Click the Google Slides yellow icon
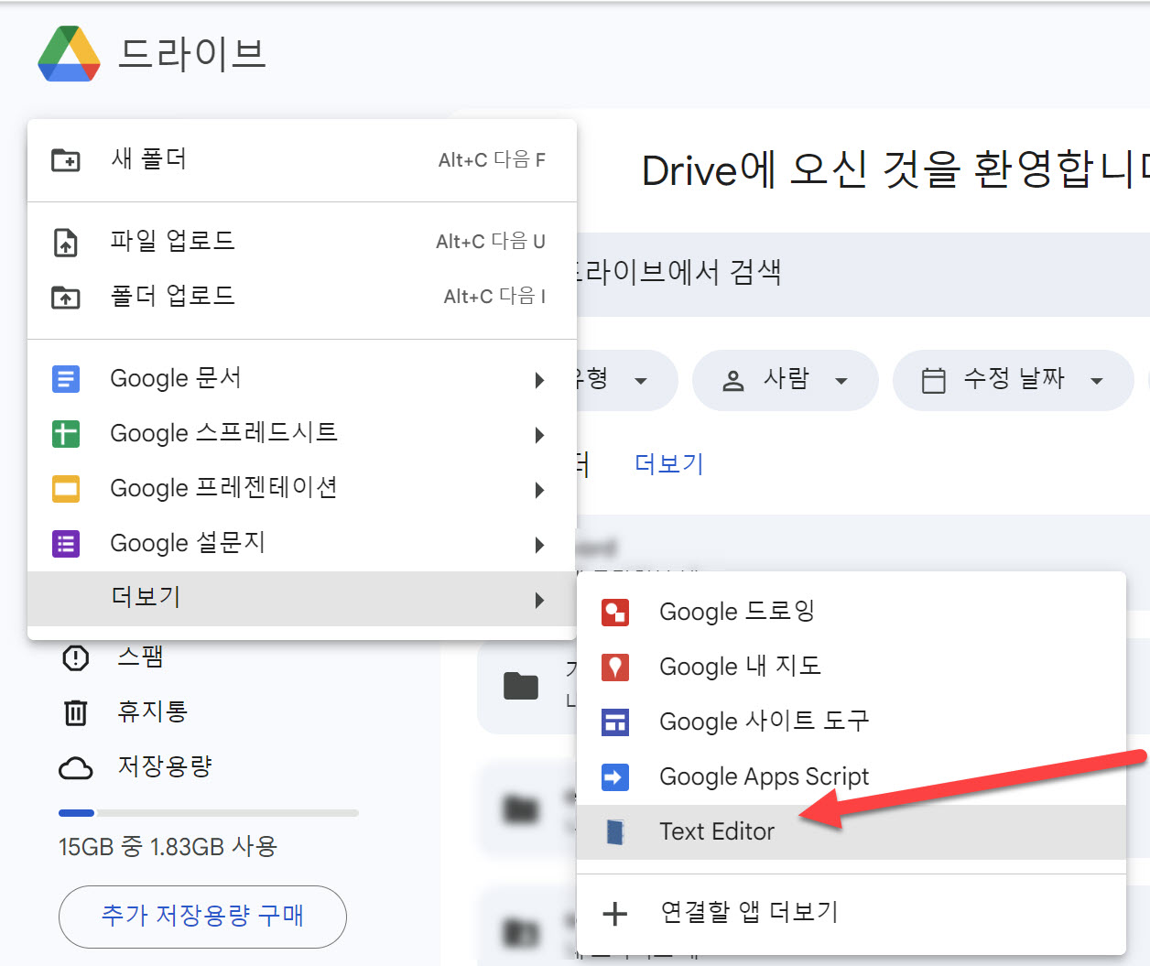The height and width of the screenshot is (966, 1150). [66, 489]
